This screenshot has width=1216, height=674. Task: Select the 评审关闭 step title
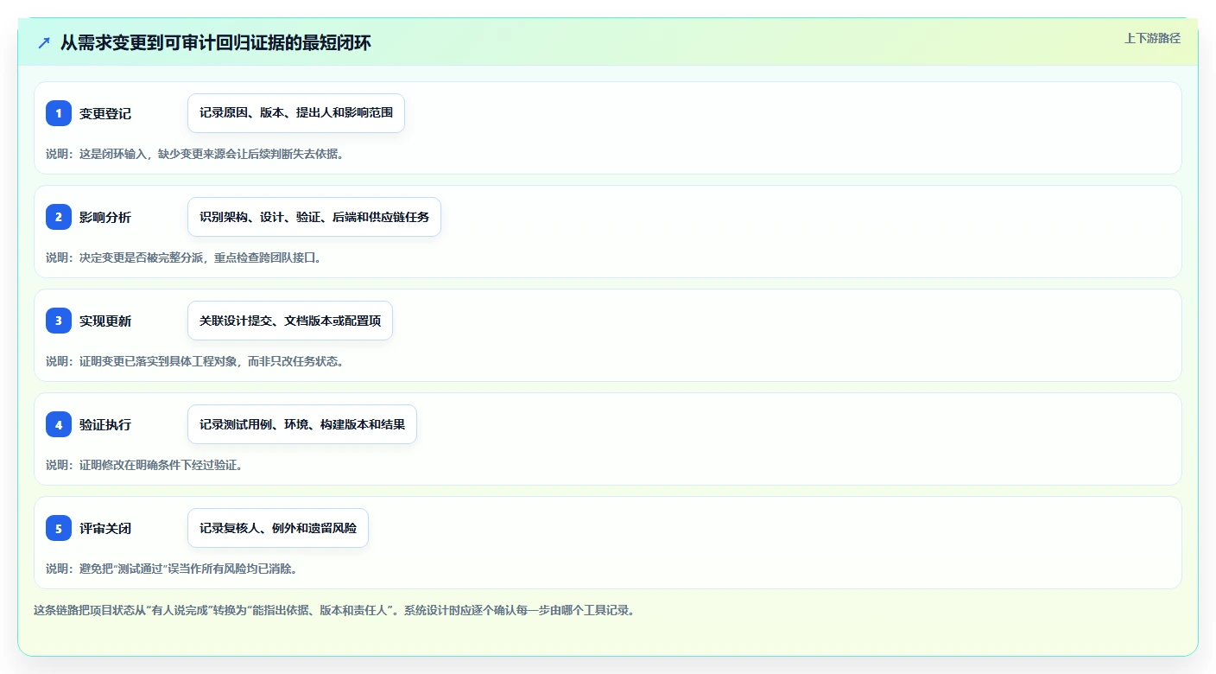105,528
